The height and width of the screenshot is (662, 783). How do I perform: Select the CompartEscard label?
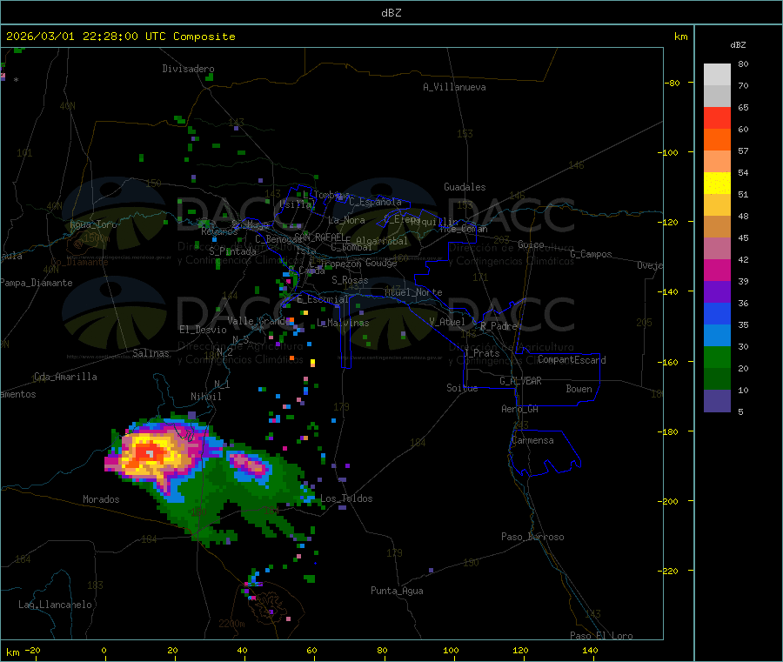(x=572, y=360)
